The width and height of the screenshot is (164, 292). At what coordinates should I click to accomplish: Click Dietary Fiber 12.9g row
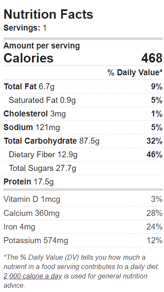(x=83, y=155)
